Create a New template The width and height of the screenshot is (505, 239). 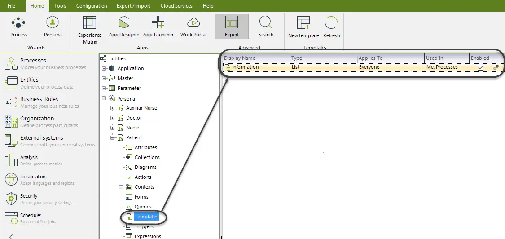point(303,27)
